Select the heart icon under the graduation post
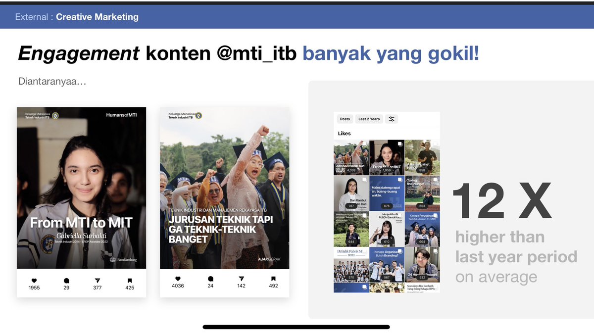 pos(178,278)
